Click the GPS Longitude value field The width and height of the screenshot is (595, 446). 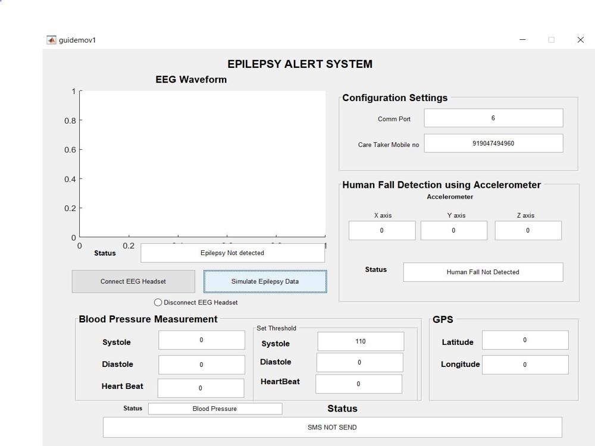coord(525,364)
